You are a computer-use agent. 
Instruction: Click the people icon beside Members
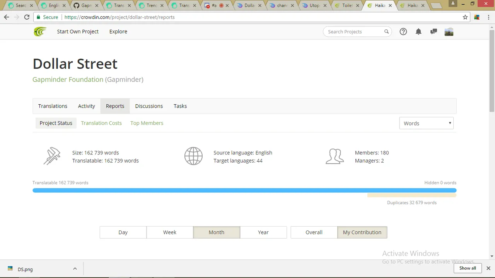pyautogui.click(x=335, y=156)
